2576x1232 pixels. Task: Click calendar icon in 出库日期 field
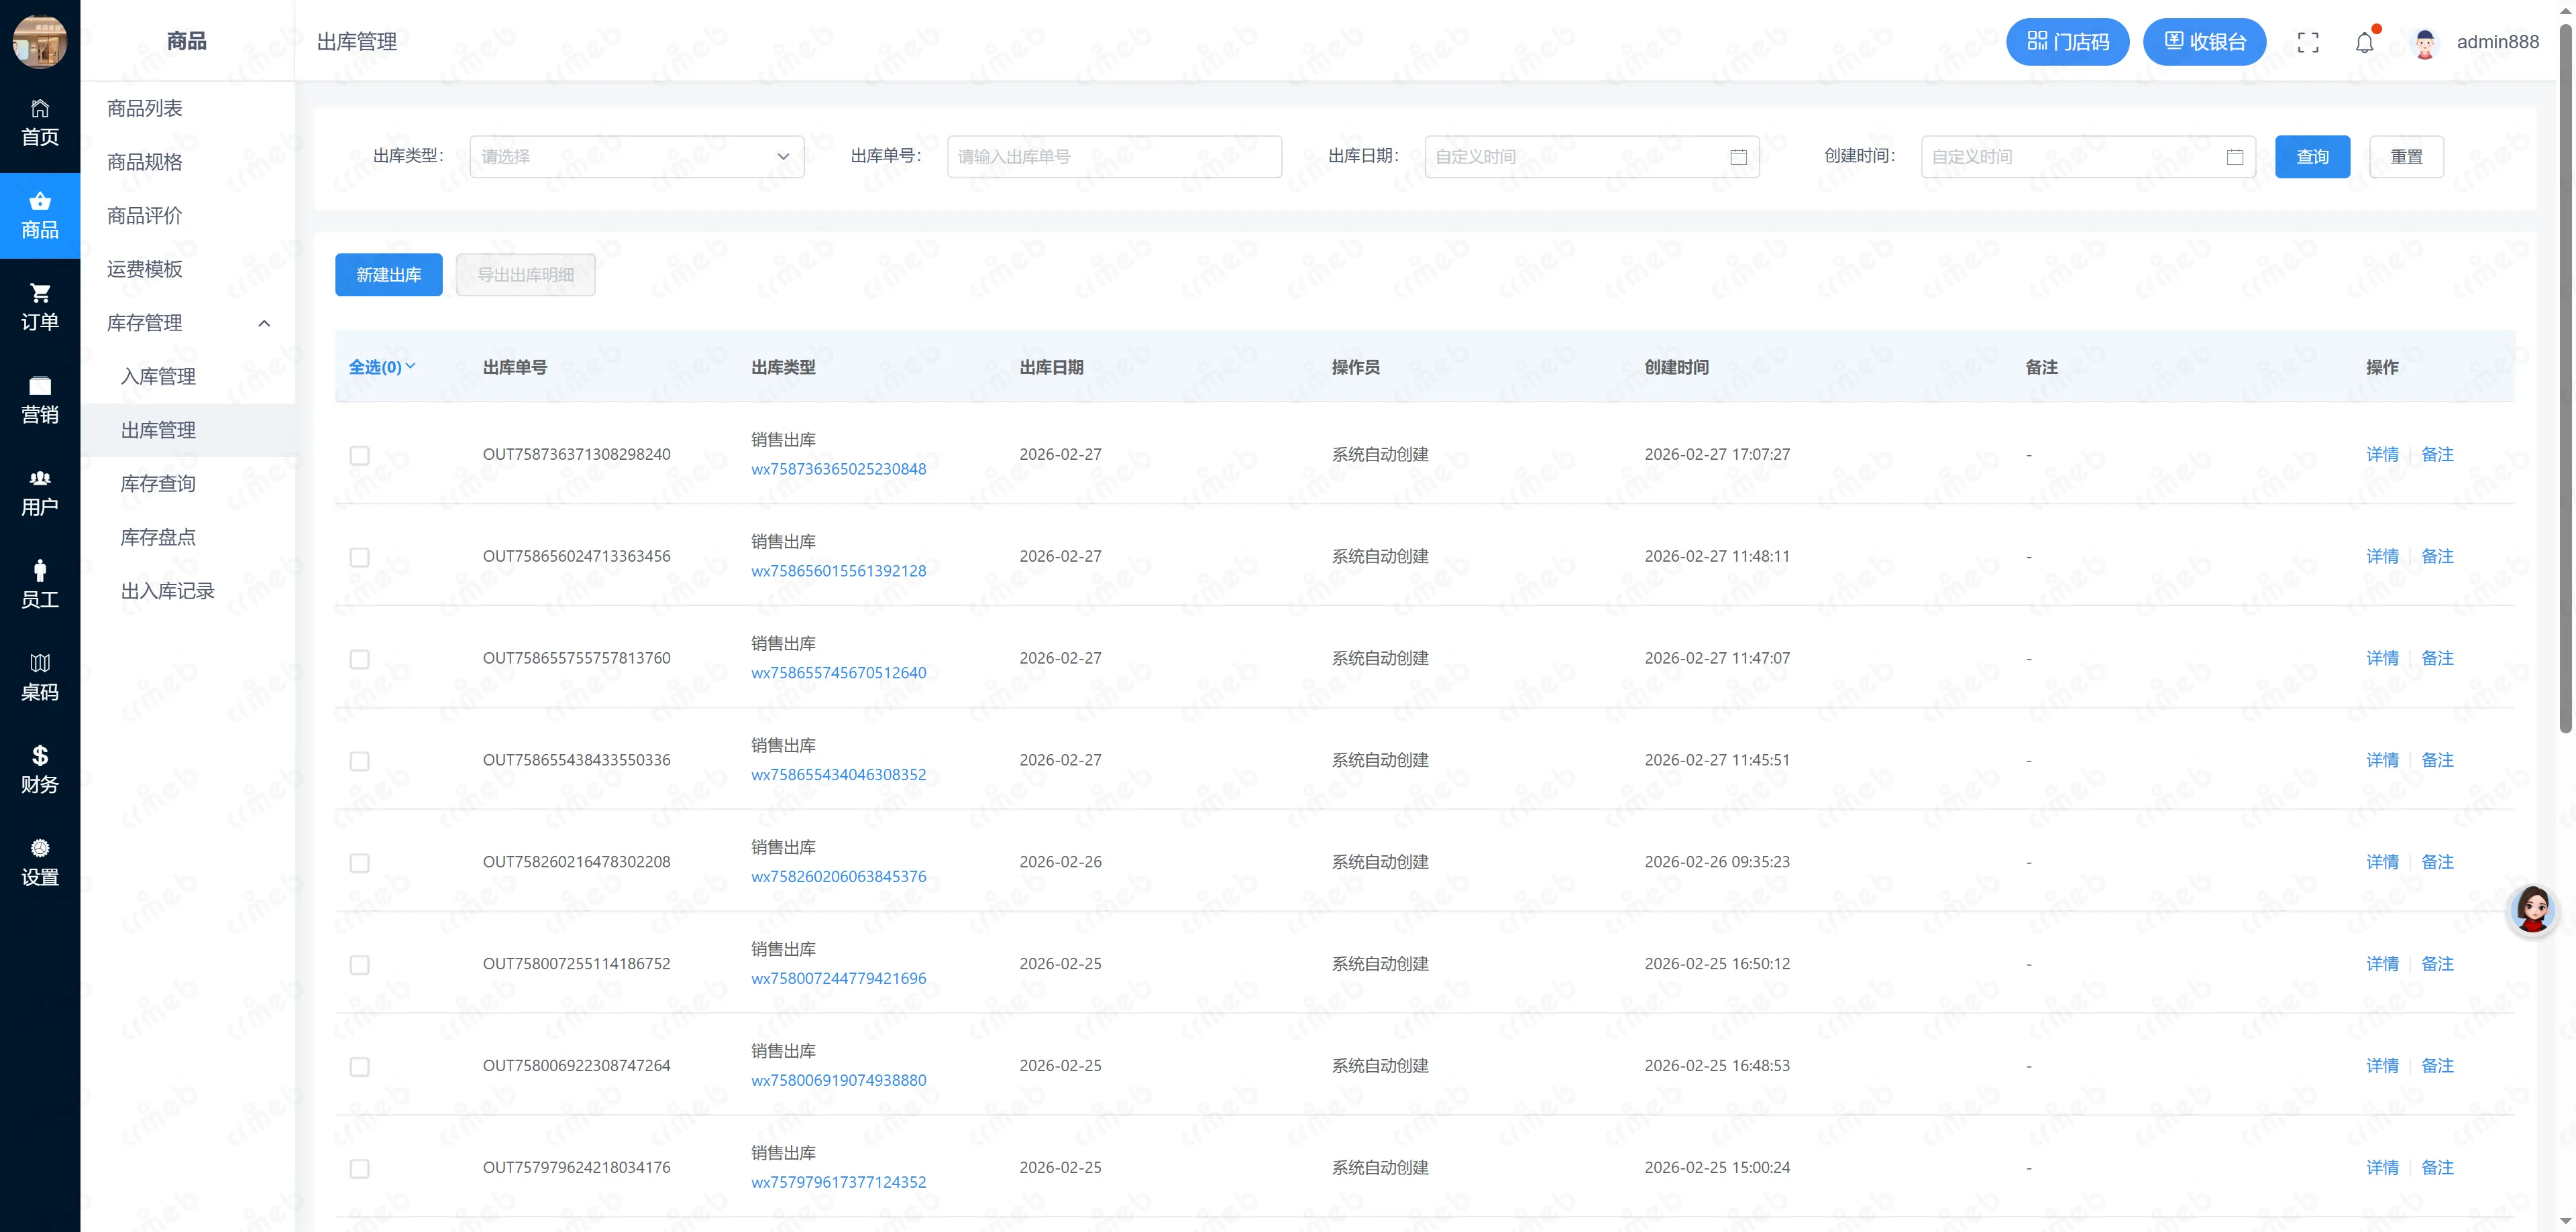coord(1739,157)
